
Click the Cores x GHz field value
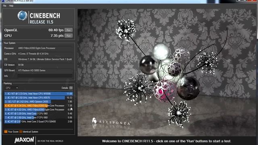pyautogui.click(x=45, y=54)
